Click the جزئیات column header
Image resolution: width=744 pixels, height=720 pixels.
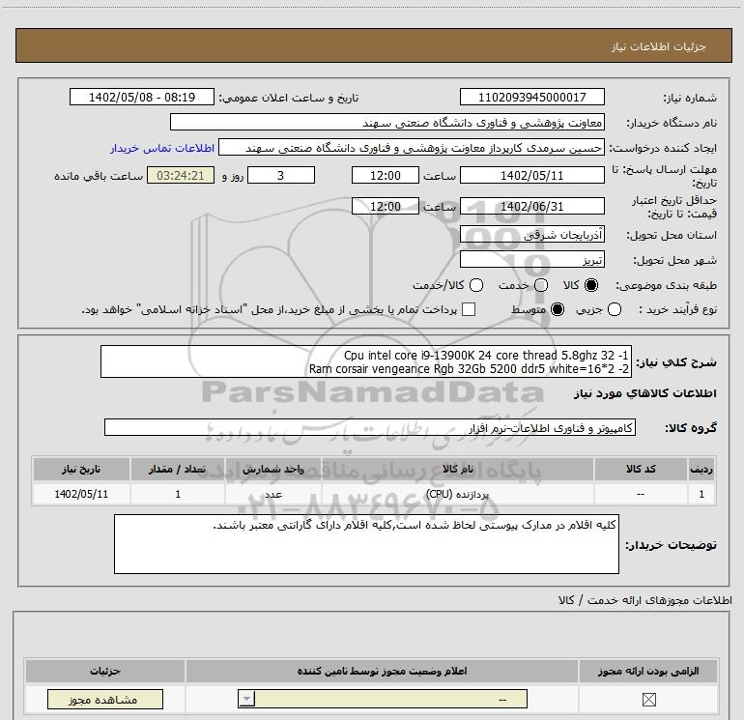(105, 671)
